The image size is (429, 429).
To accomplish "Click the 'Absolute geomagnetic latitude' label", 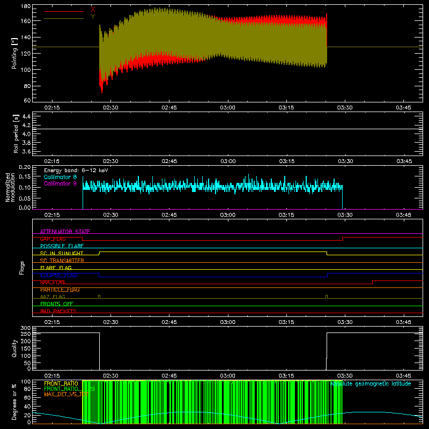I will click(x=371, y=383).
